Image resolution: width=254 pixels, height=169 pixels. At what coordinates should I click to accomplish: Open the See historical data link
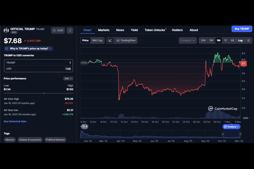pyautogui.click(x=15, y=121)
